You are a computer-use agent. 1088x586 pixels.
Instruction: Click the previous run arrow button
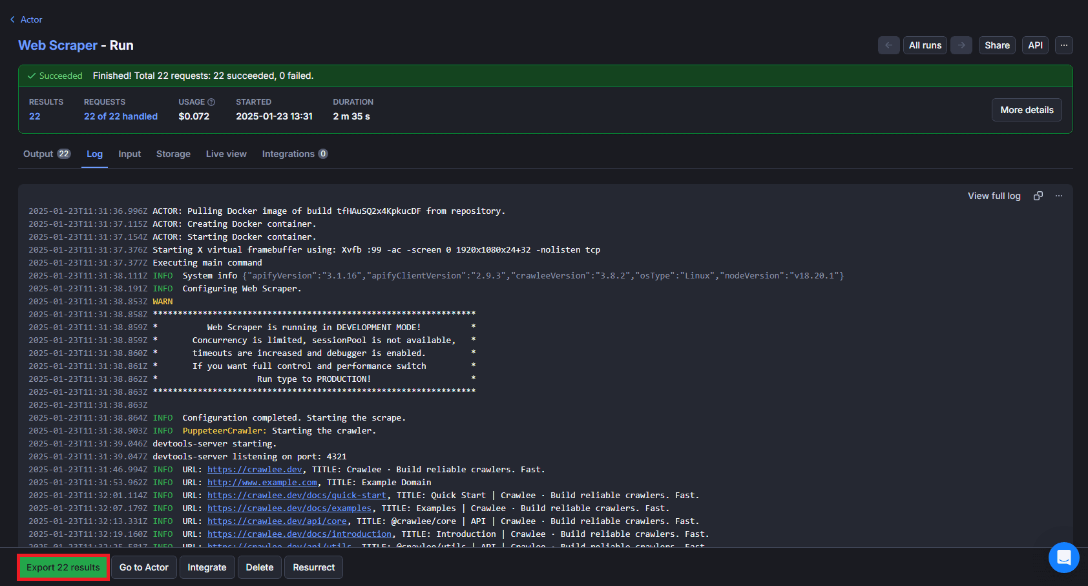point(888,45)
